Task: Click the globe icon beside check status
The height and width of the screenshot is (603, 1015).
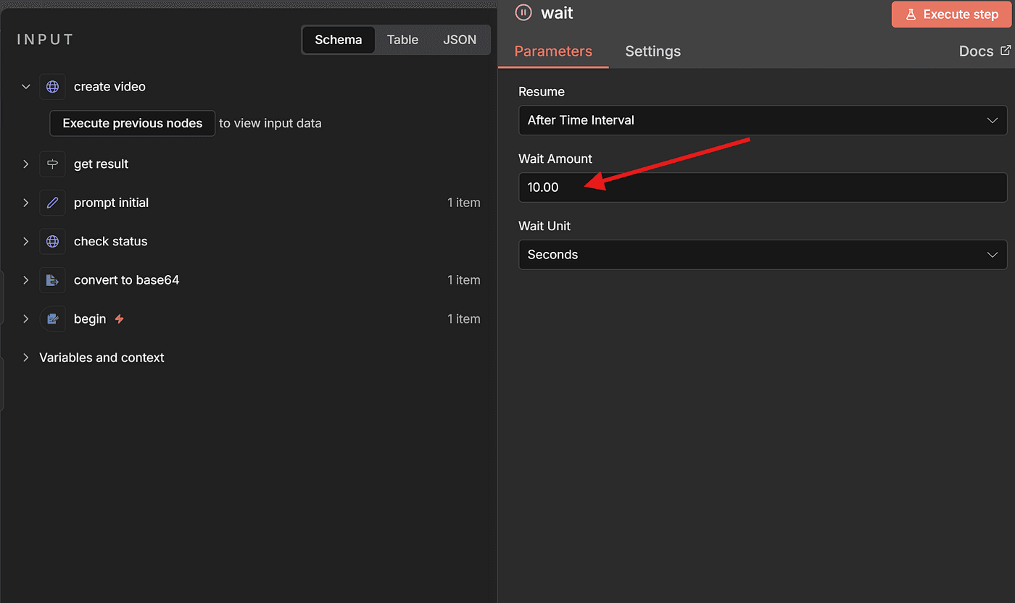Action: [x=52, y=242]
